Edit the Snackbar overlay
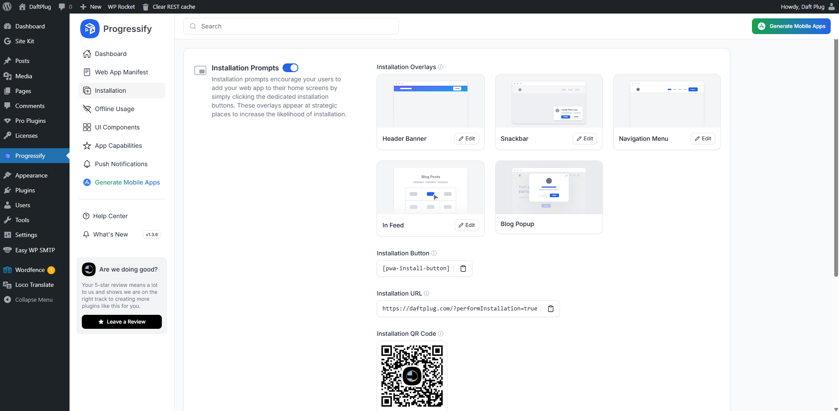This screenshot has height=411, width=839. [584, 139]
